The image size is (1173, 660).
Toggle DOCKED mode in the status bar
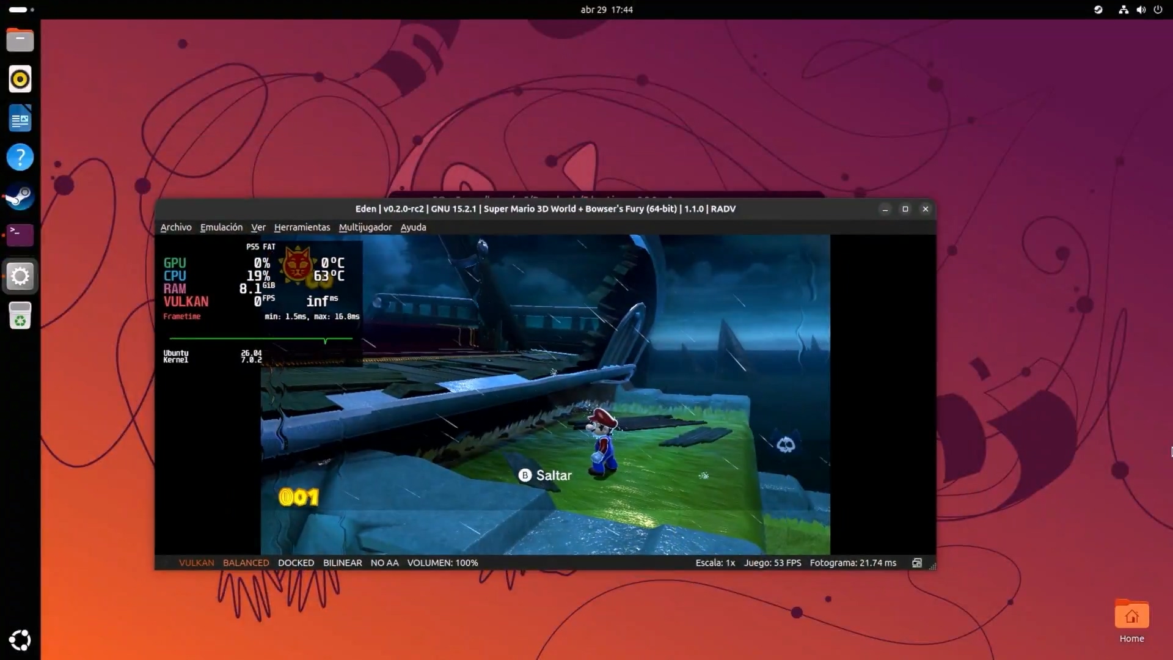(x=296, y=563)
